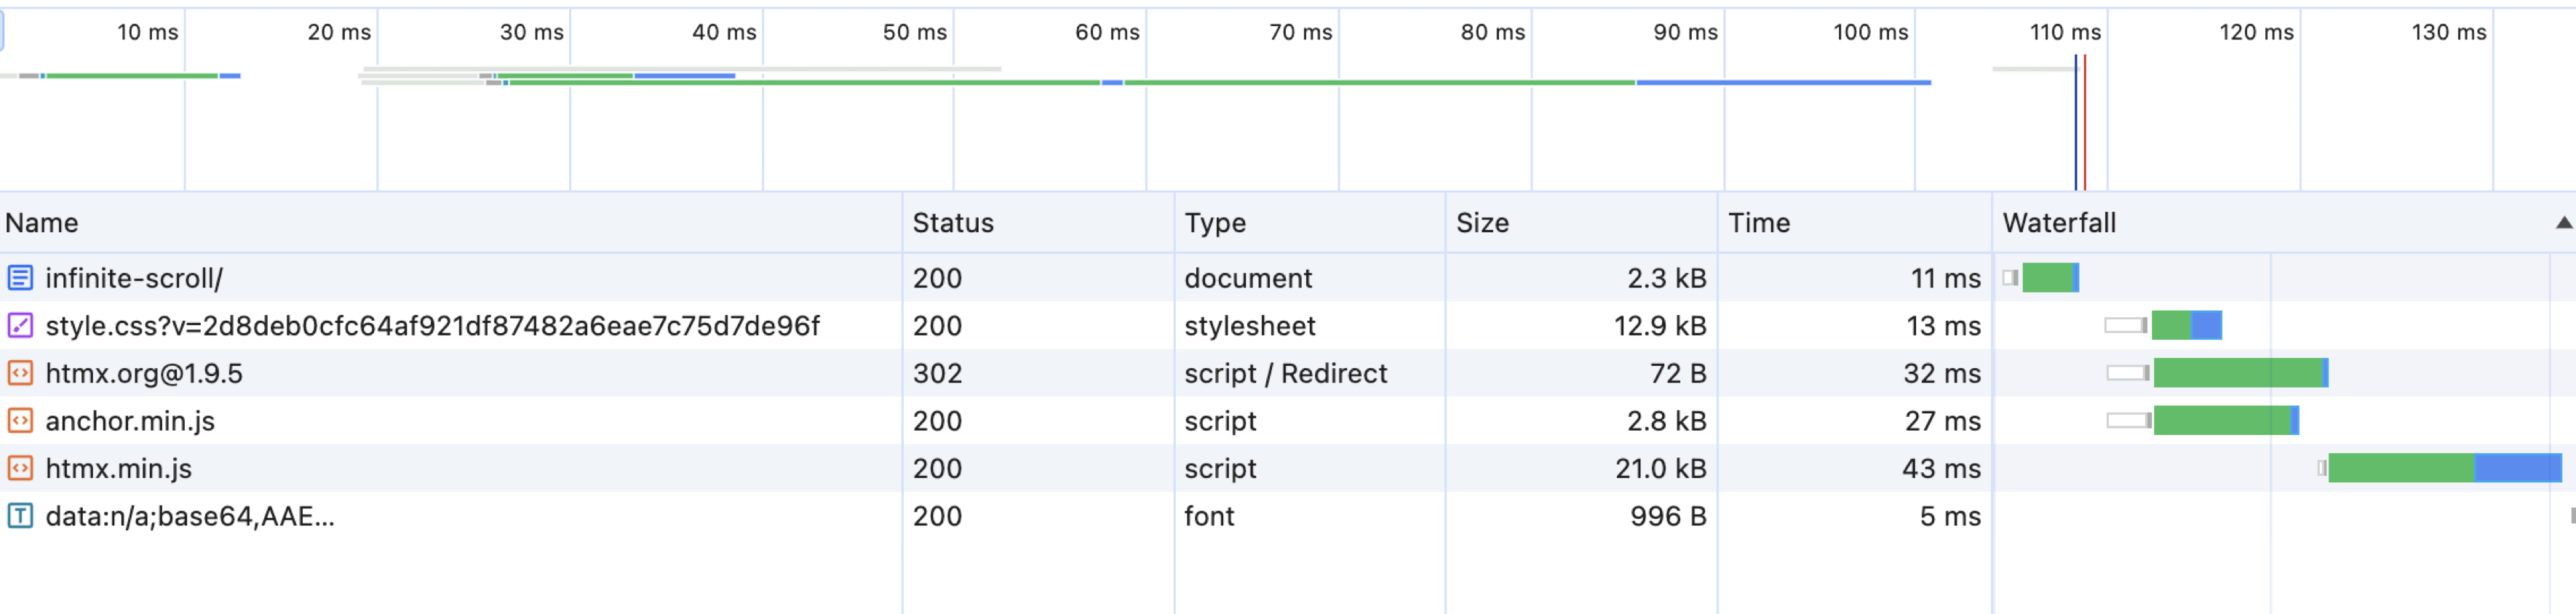Click the font type cell
The width and height of the screenshot is (2576, 614).
[x=1209, y=516]
